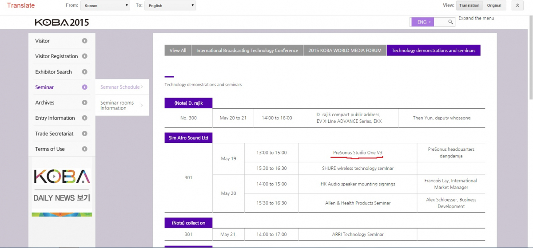
Task: Click the 14:00 to 17:00 cell
Action: point(271,234)
